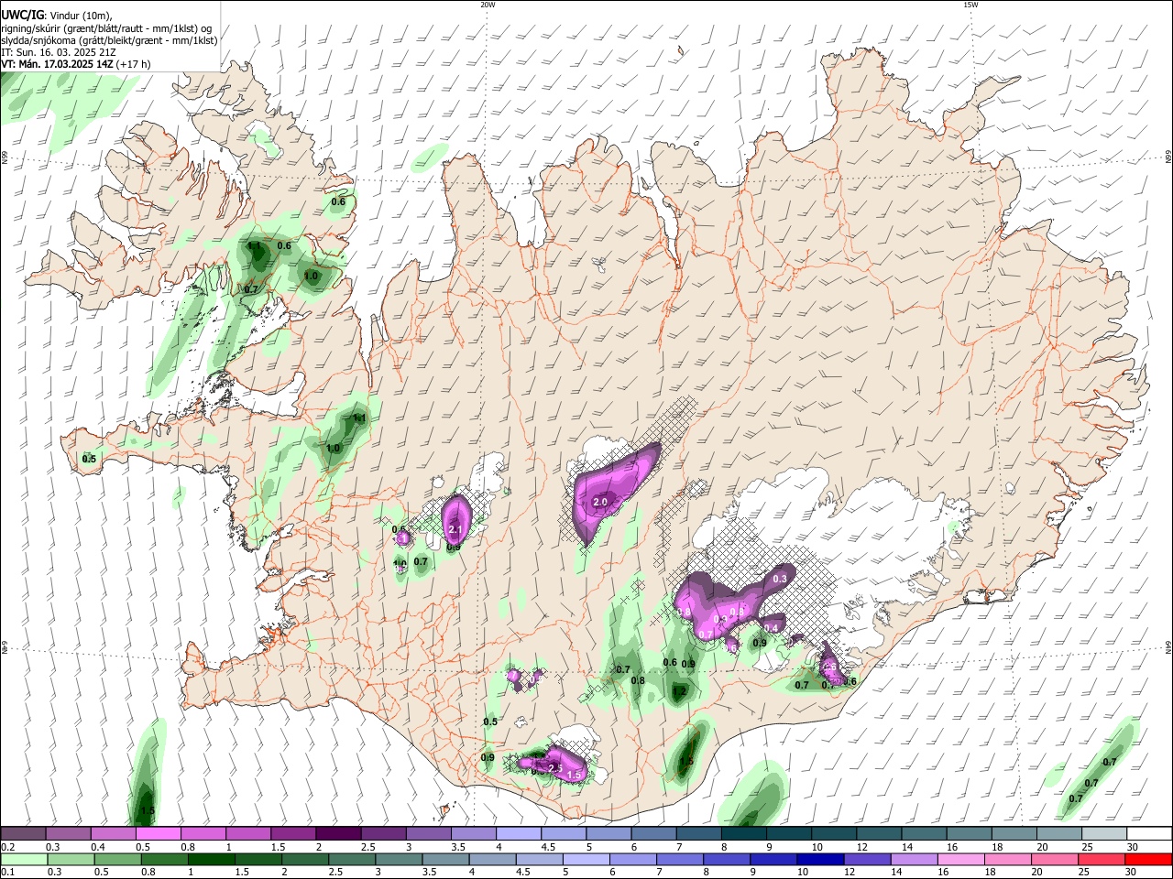The width and height of the screenshot is (1173, 879).
Task: Click the light gray 25 swatch in upper legend row
Action: (1104, 833)
